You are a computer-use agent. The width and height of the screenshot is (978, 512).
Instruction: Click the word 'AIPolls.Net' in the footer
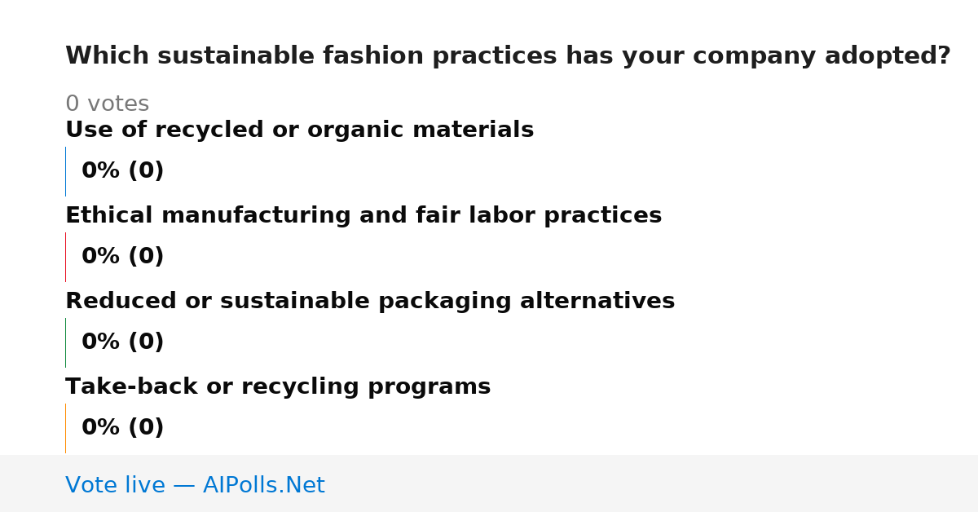263,485
